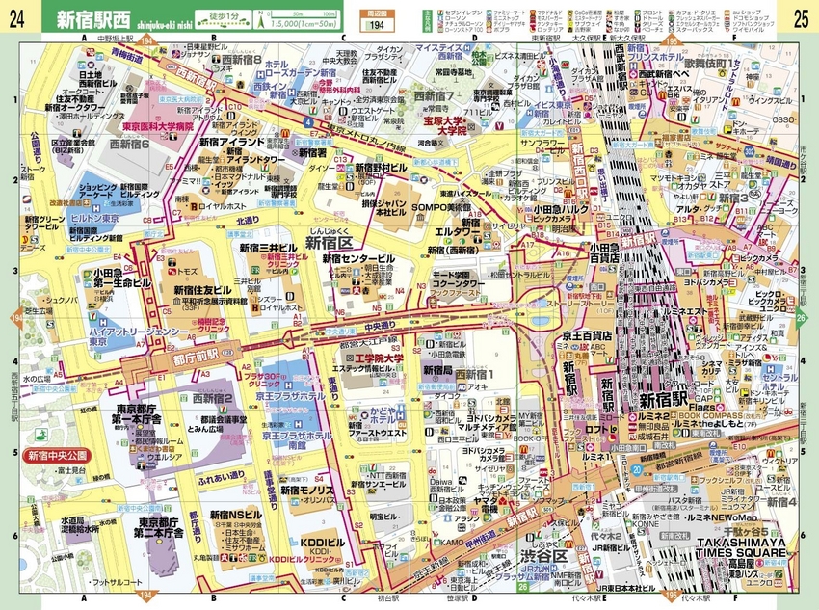Click the 新宿センタービル label
This screenshot has width=819, height=610.
click(358, 258)
